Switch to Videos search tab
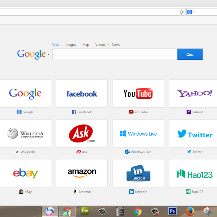 [x=100, y=45]
